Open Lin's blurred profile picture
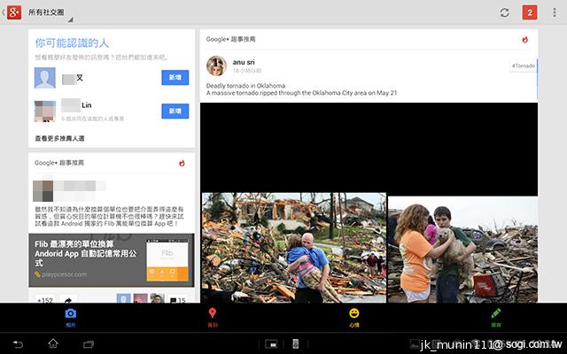The image size is (567, 354). (45, 112)
